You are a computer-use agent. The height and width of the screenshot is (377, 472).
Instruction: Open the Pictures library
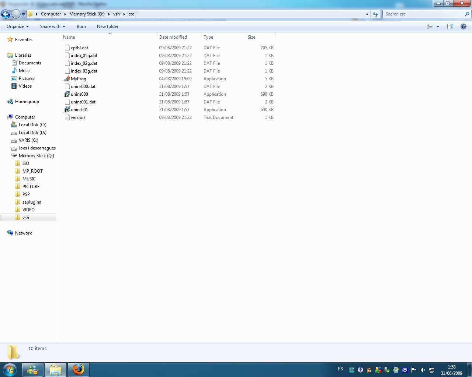(27, 78)
